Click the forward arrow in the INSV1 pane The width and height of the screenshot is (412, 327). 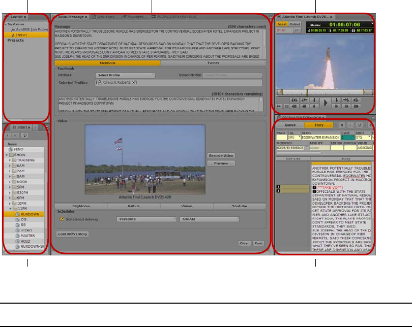(x=15, y=136)
